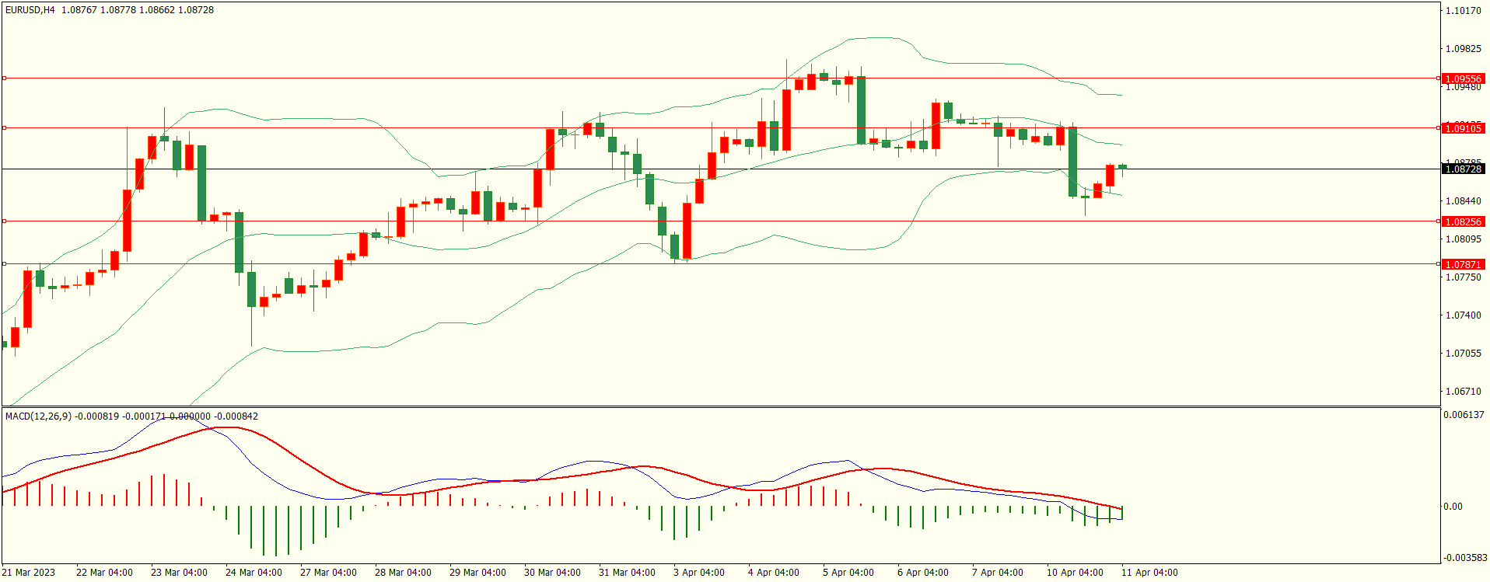Click the 7 Apr 04:00 time label
This screenshot has width=1490, height=582.
[x=998, y=573]
